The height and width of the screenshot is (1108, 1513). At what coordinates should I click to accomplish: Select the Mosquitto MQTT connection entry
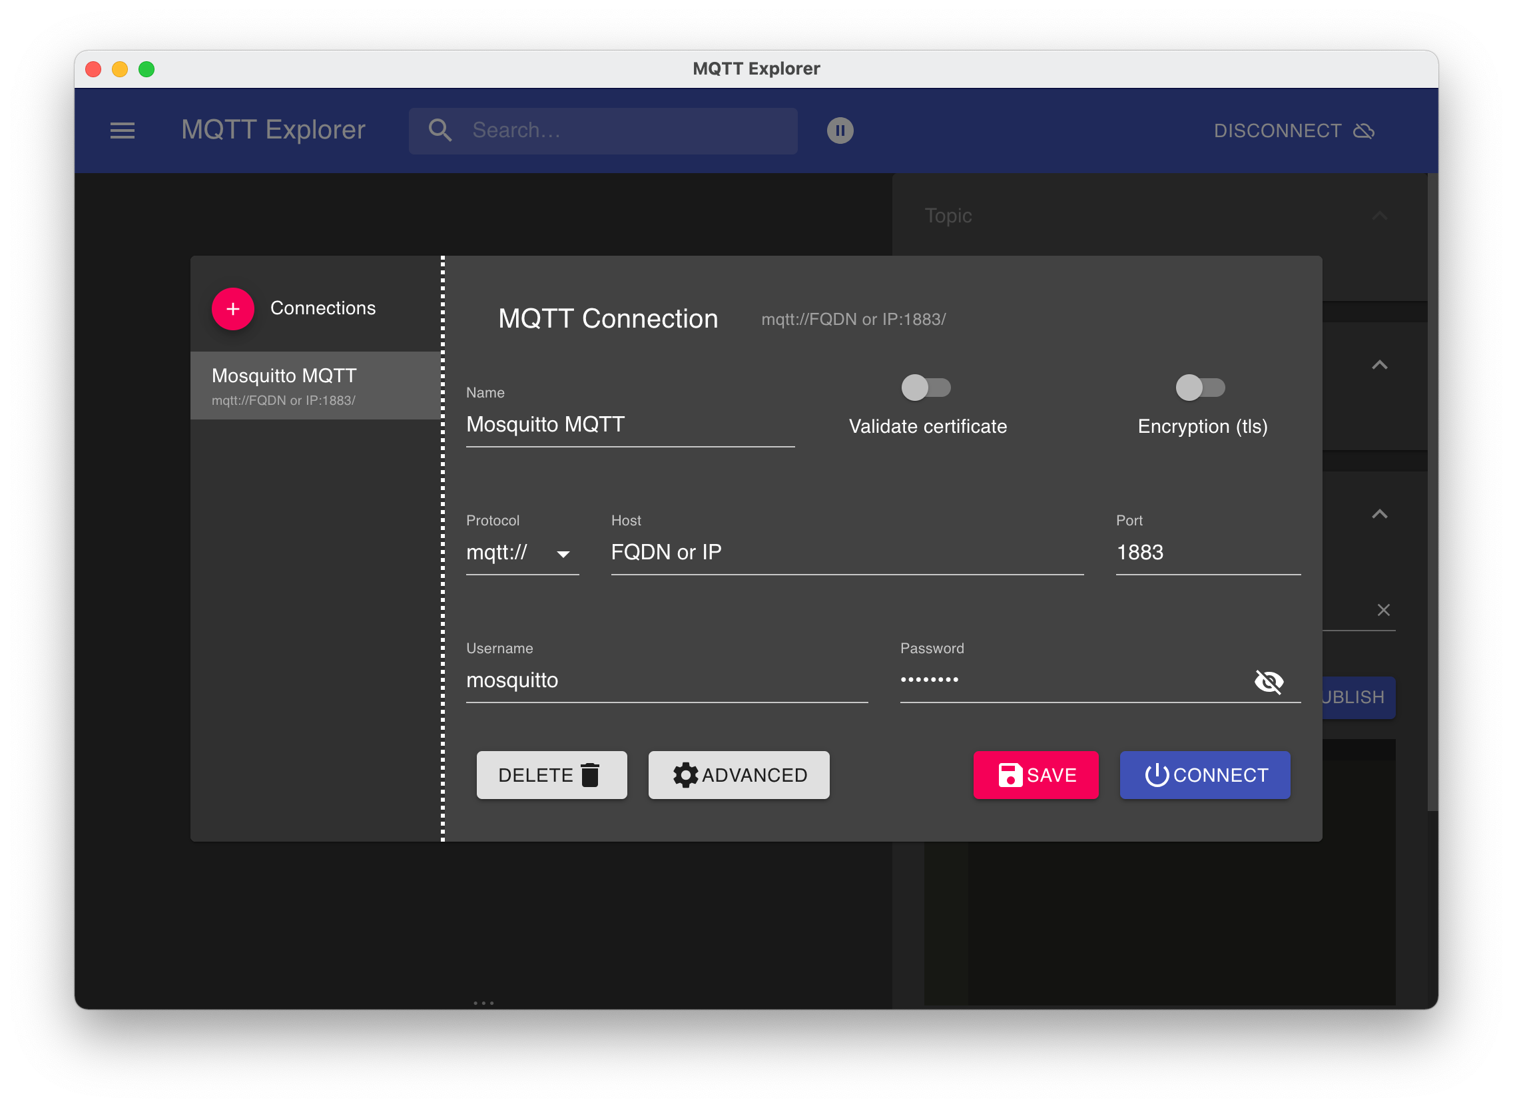[315, 386]
